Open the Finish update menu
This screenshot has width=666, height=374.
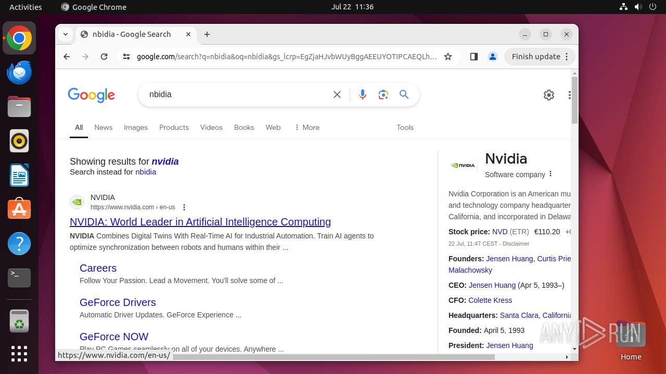click(x=540, y=57)
